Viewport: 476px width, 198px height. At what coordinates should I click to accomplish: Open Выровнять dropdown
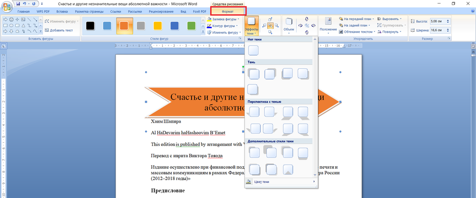(389, 19)
